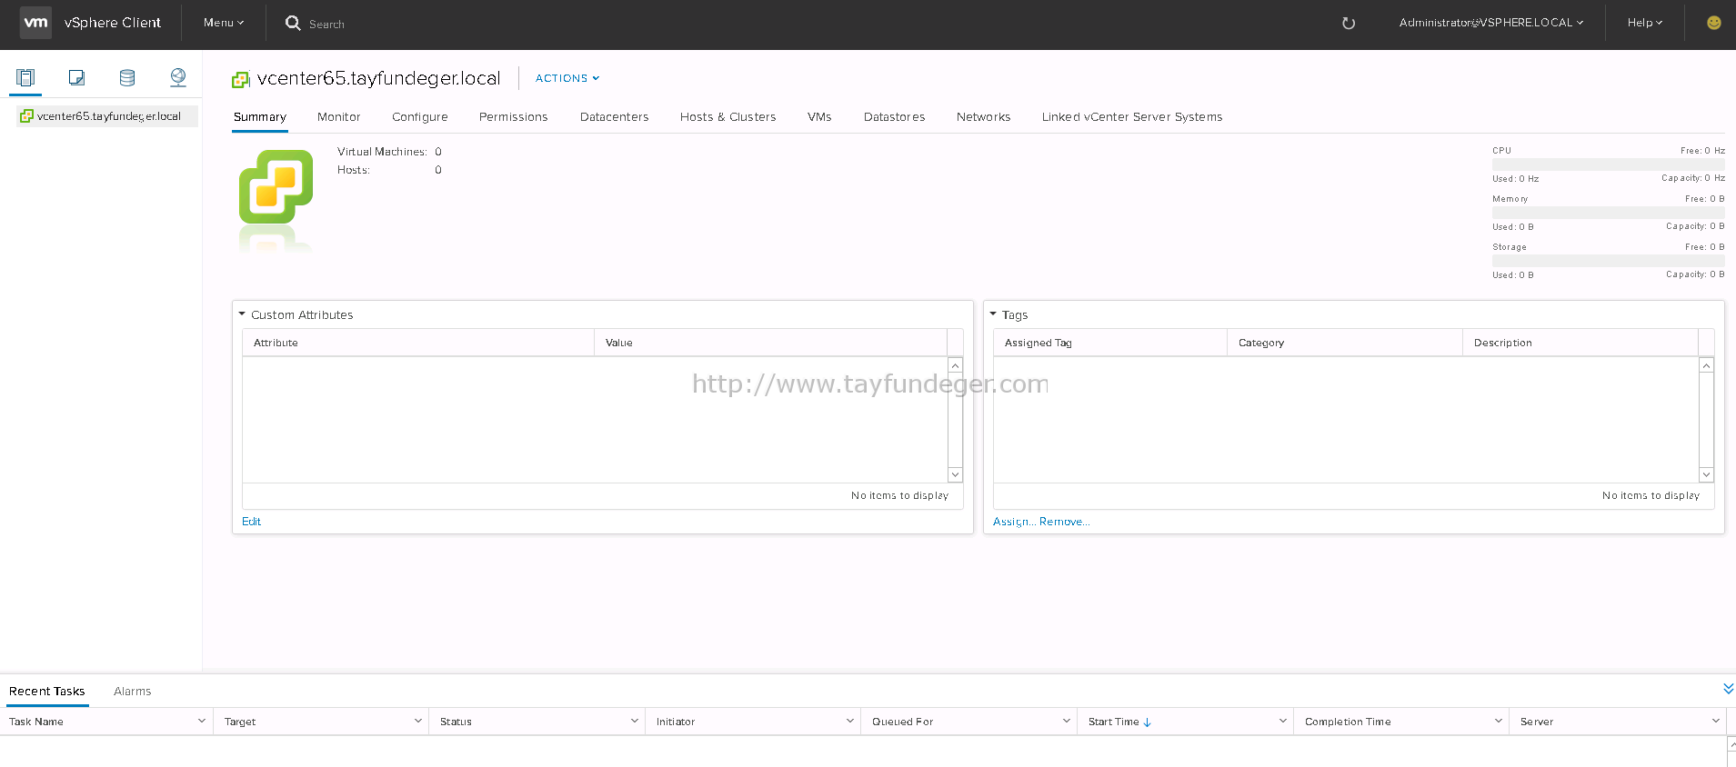Open the VMs and Templates inventory view icon

76,77
